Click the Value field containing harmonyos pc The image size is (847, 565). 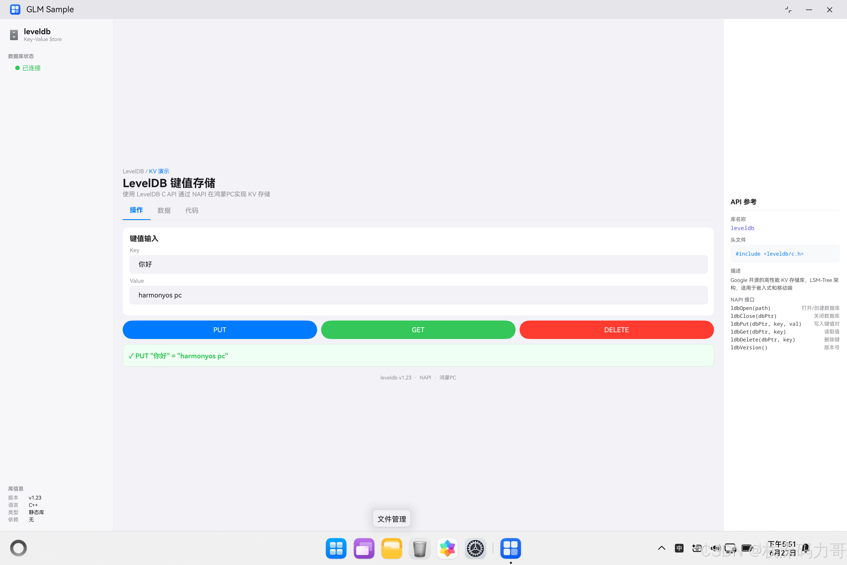pos(418,295)
